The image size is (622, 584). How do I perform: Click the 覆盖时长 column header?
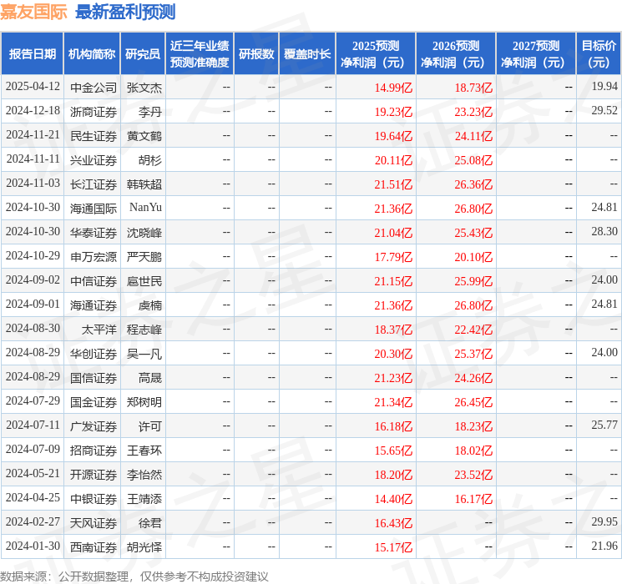(x=307, y=54)
